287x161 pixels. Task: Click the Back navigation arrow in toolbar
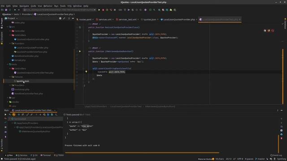(x=15, y=10)
